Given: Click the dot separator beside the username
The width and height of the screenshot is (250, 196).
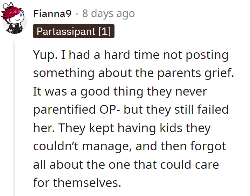Looking at the screenshot, I should (77, 14).
